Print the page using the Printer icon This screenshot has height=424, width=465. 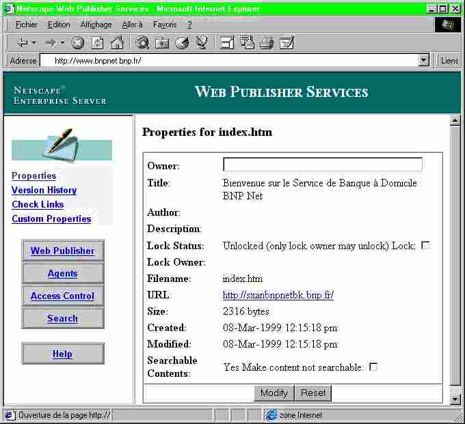(x=267, y=43)
